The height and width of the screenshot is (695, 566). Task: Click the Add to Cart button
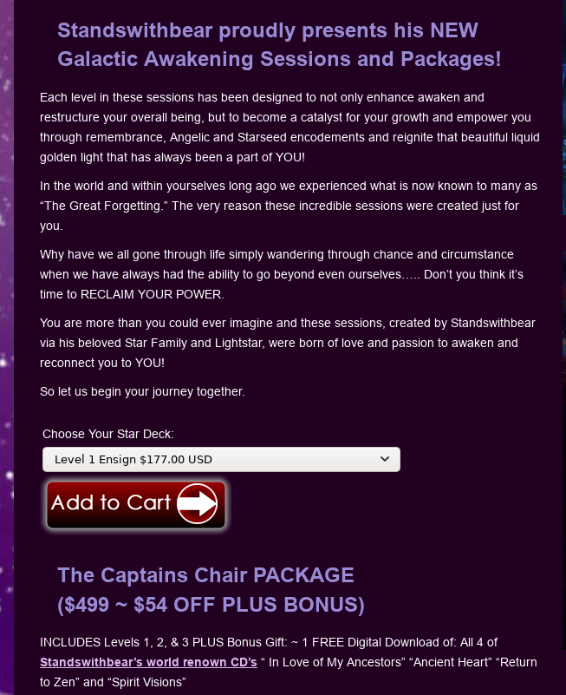click(136, 505)
